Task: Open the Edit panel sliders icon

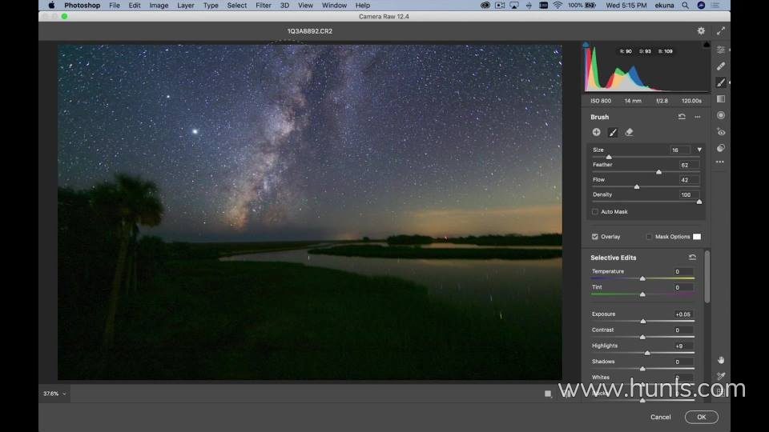Action: 720,50
